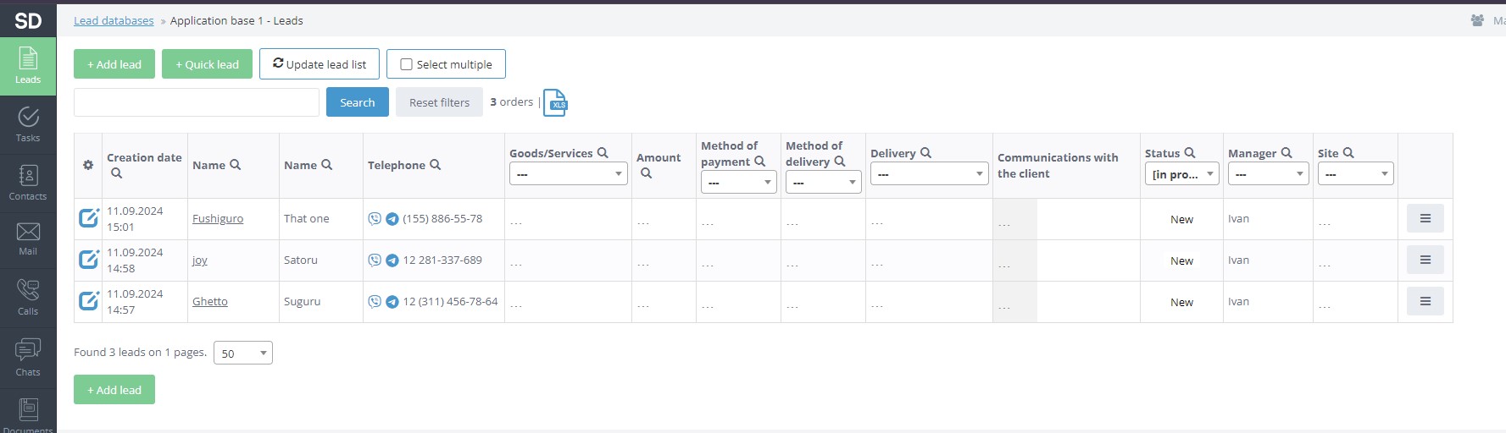
Task: Enable the Select multiple checkbox
Action: 407,64
